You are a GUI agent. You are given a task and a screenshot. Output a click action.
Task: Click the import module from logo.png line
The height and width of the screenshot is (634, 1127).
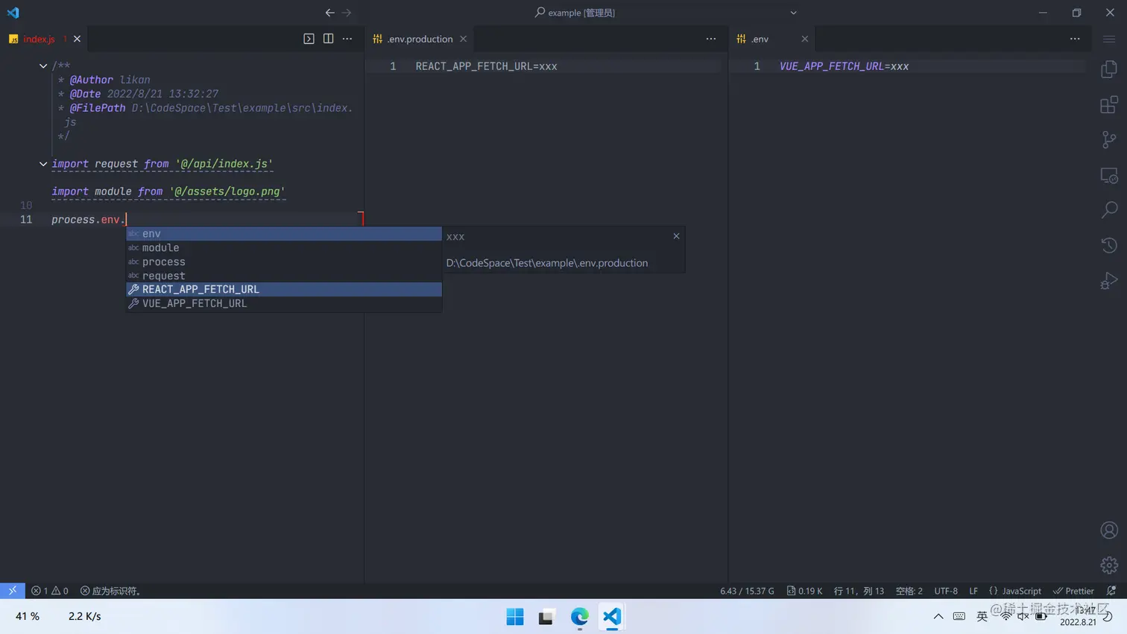[x=168, y=191]
